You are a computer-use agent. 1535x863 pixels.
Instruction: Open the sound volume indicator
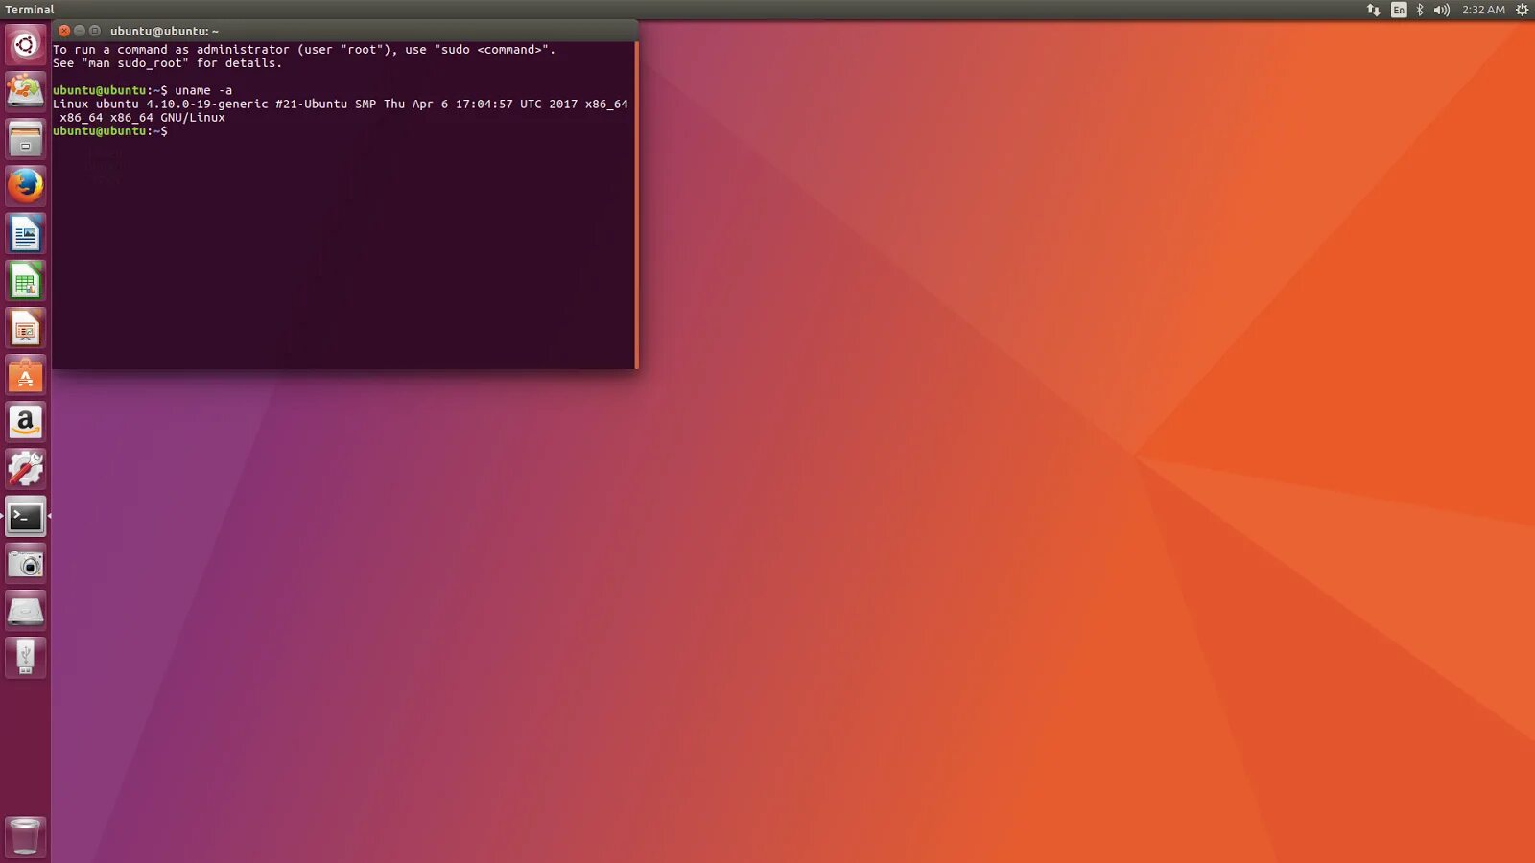(1441, 10)
